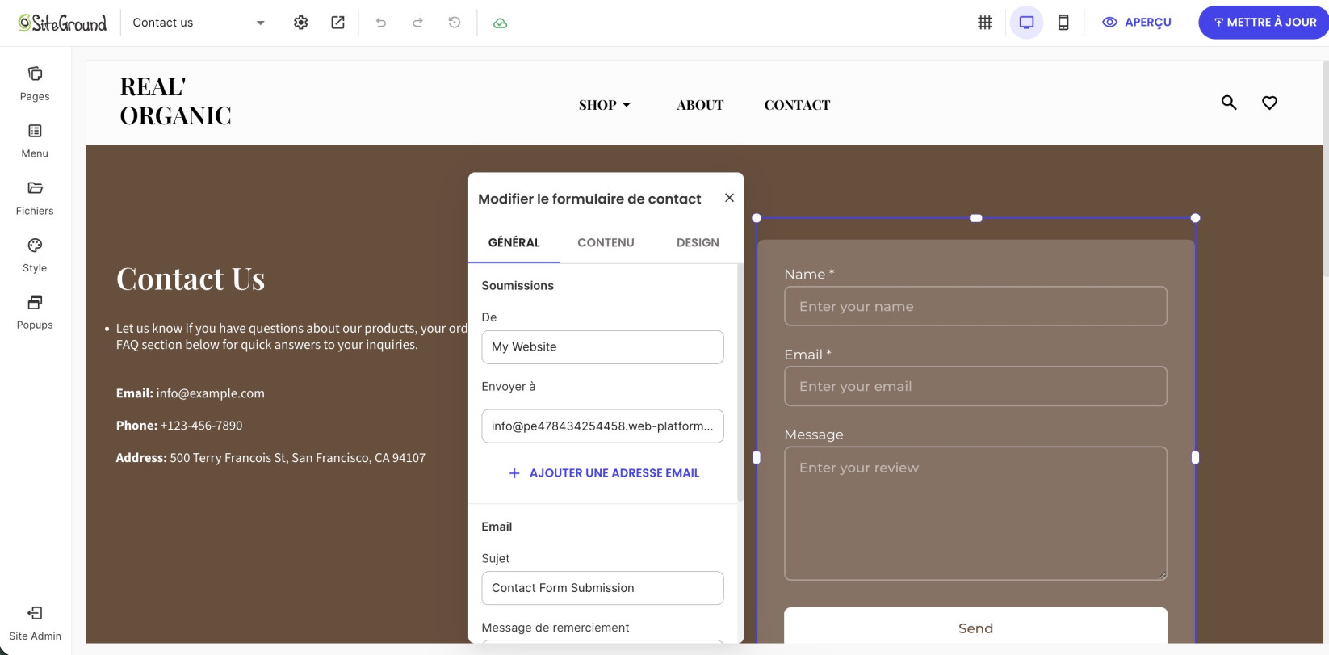The height and width of the screenshot is (655, 1329).
Task: Open the Menu panel in sidebar
Action: pos(35,141)
